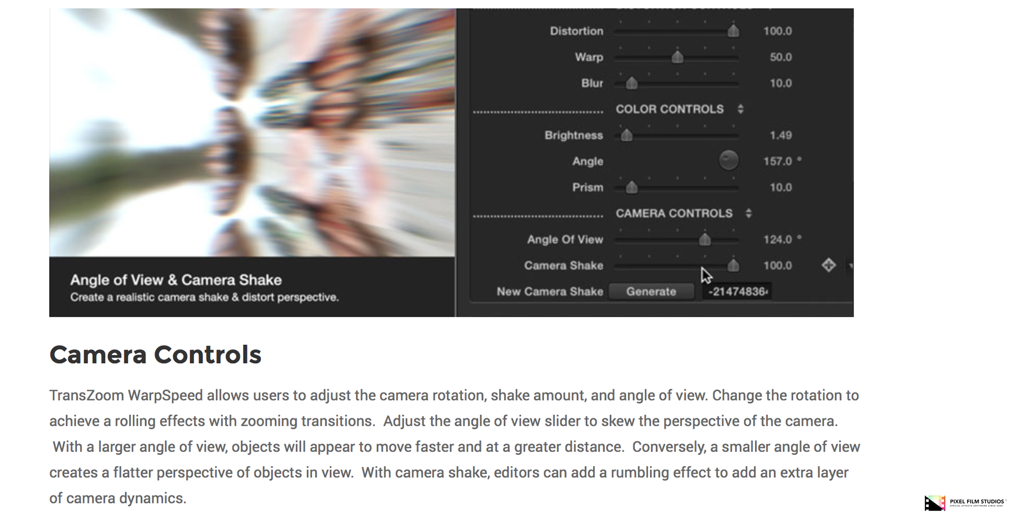Select the Blur value 10.0
This screenshot has width=1023, height=529.
click(x=781, y=83)
